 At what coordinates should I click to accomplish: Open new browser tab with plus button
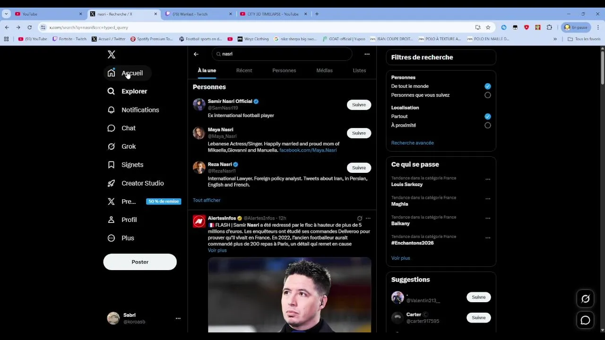tap(317, 14)
